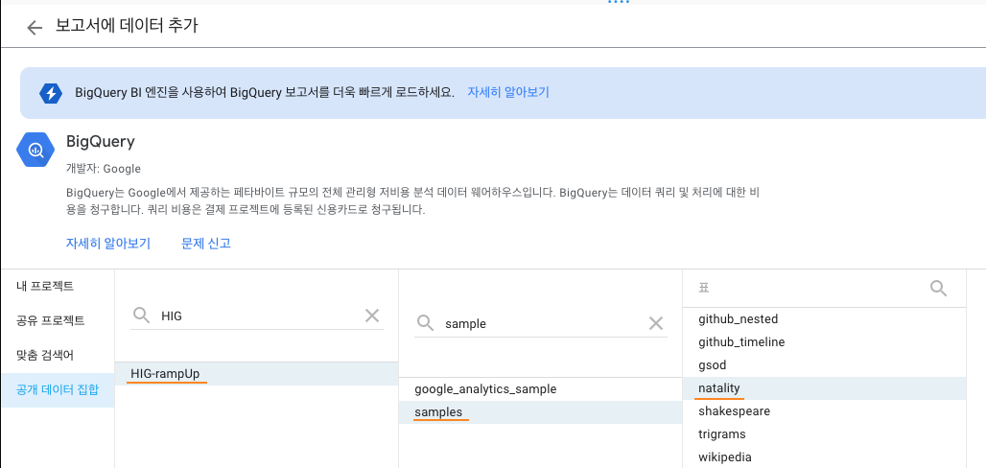
Task: Clear the HIG project search text
Action: point(372,316)
